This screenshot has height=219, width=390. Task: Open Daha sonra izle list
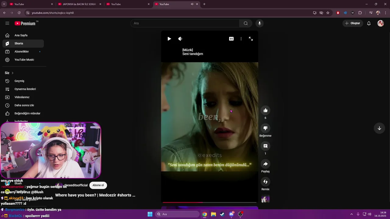coord(23,105)
